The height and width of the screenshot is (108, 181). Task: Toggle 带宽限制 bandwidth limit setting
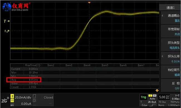click(x=171, y=31)
